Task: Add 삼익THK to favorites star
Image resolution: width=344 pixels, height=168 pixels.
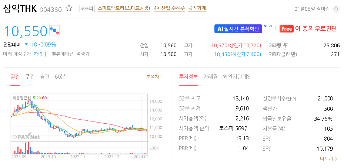Action: tap(69, 8)
